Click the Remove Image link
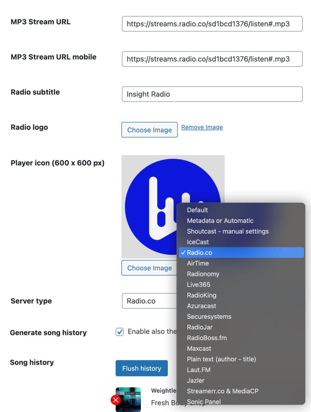Screen dimensions: 311x412 click(x=202, y=127)
